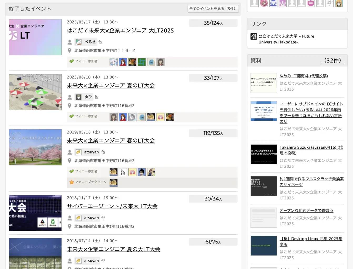The height and width of the screenshot is (269, 353).
Task: Click the location pin icon under 大LT2025
Action: [x=69, y=50]
